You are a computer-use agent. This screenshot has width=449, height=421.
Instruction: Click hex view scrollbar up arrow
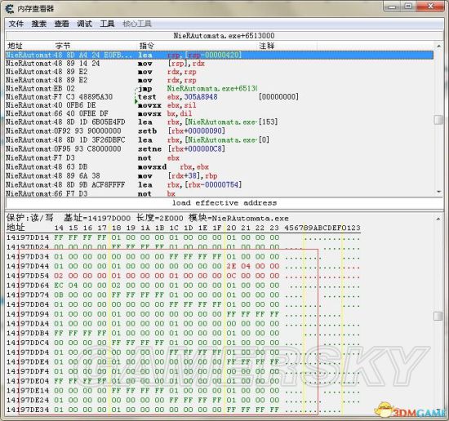[438, 219]
